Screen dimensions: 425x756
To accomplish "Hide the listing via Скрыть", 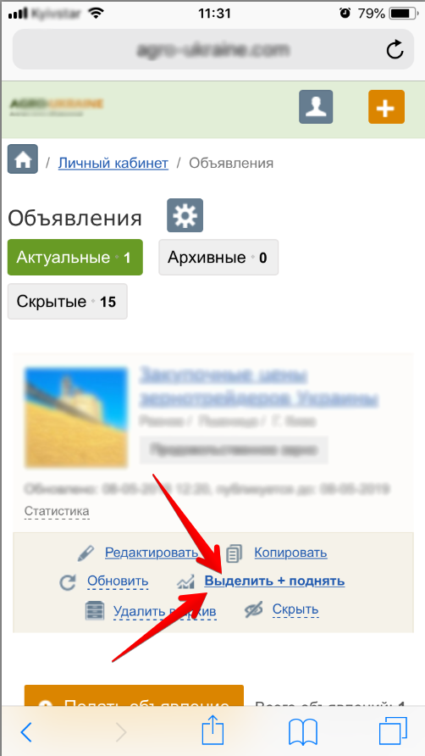I will pos(295,610).
